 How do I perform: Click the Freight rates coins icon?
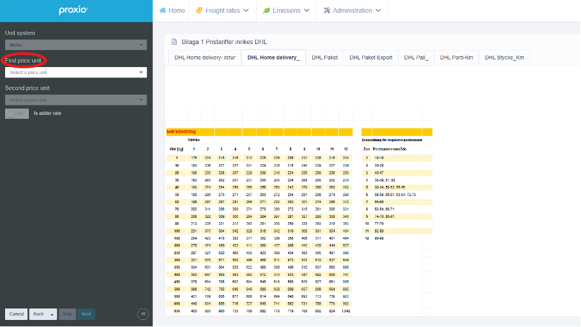point(200,10)
